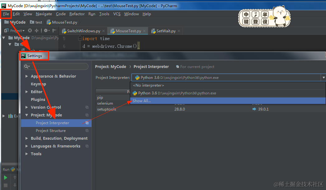
Task: Hide the Project tool window
Action: coord(54,31)
